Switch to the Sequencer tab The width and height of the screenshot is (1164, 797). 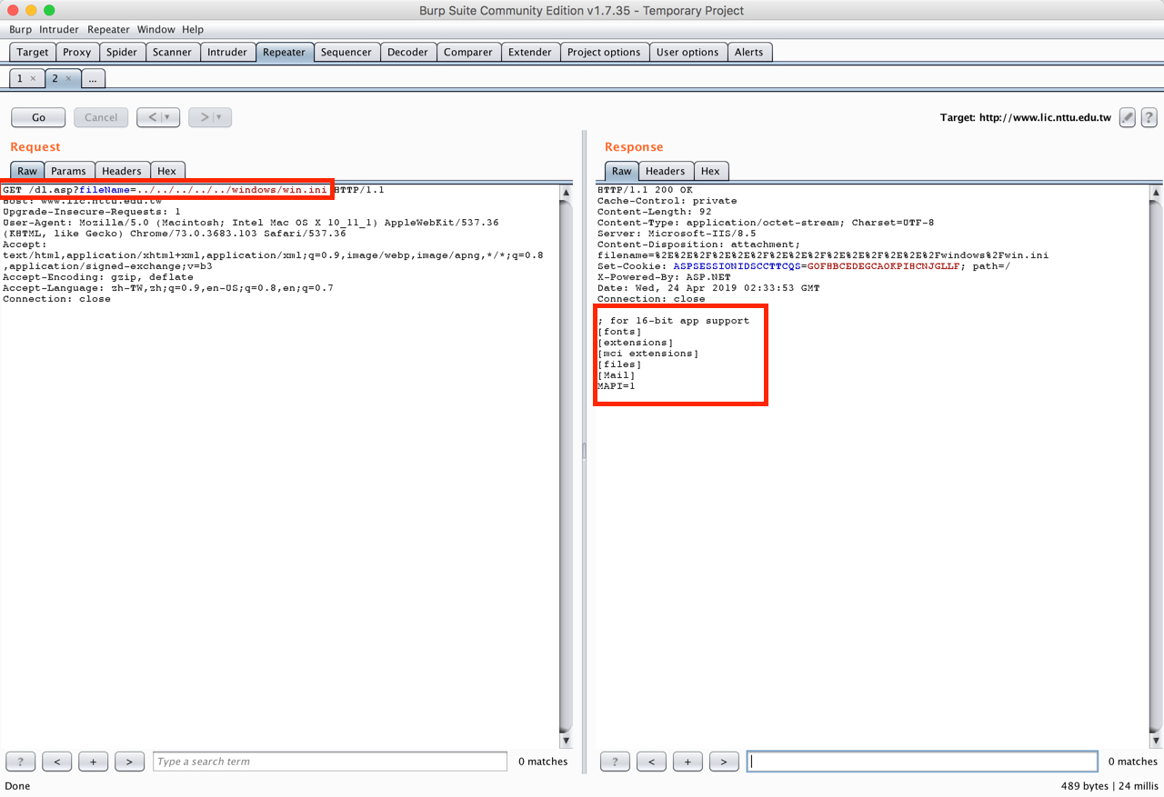[346, 52]
